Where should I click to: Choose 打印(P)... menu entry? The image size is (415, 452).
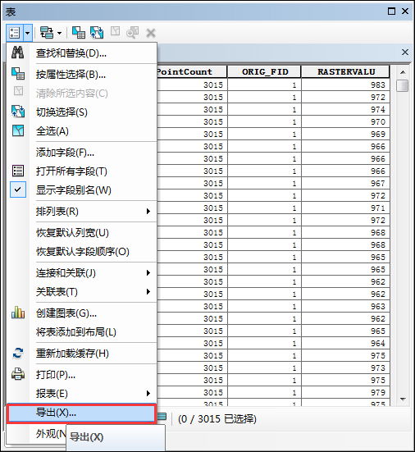coord(81,375)
